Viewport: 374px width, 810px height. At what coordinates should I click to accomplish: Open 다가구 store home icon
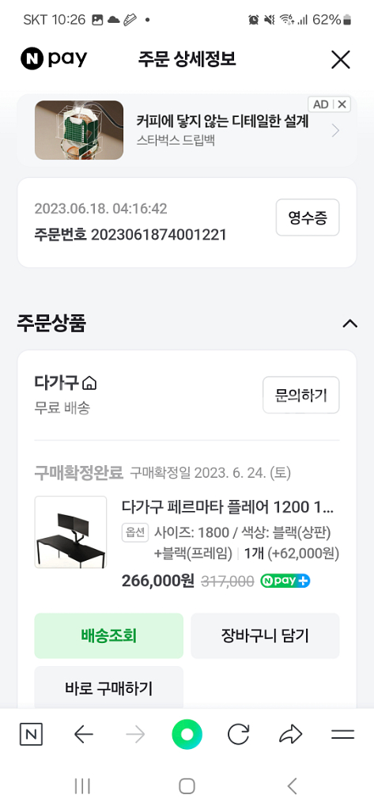(x=89, y=383)
